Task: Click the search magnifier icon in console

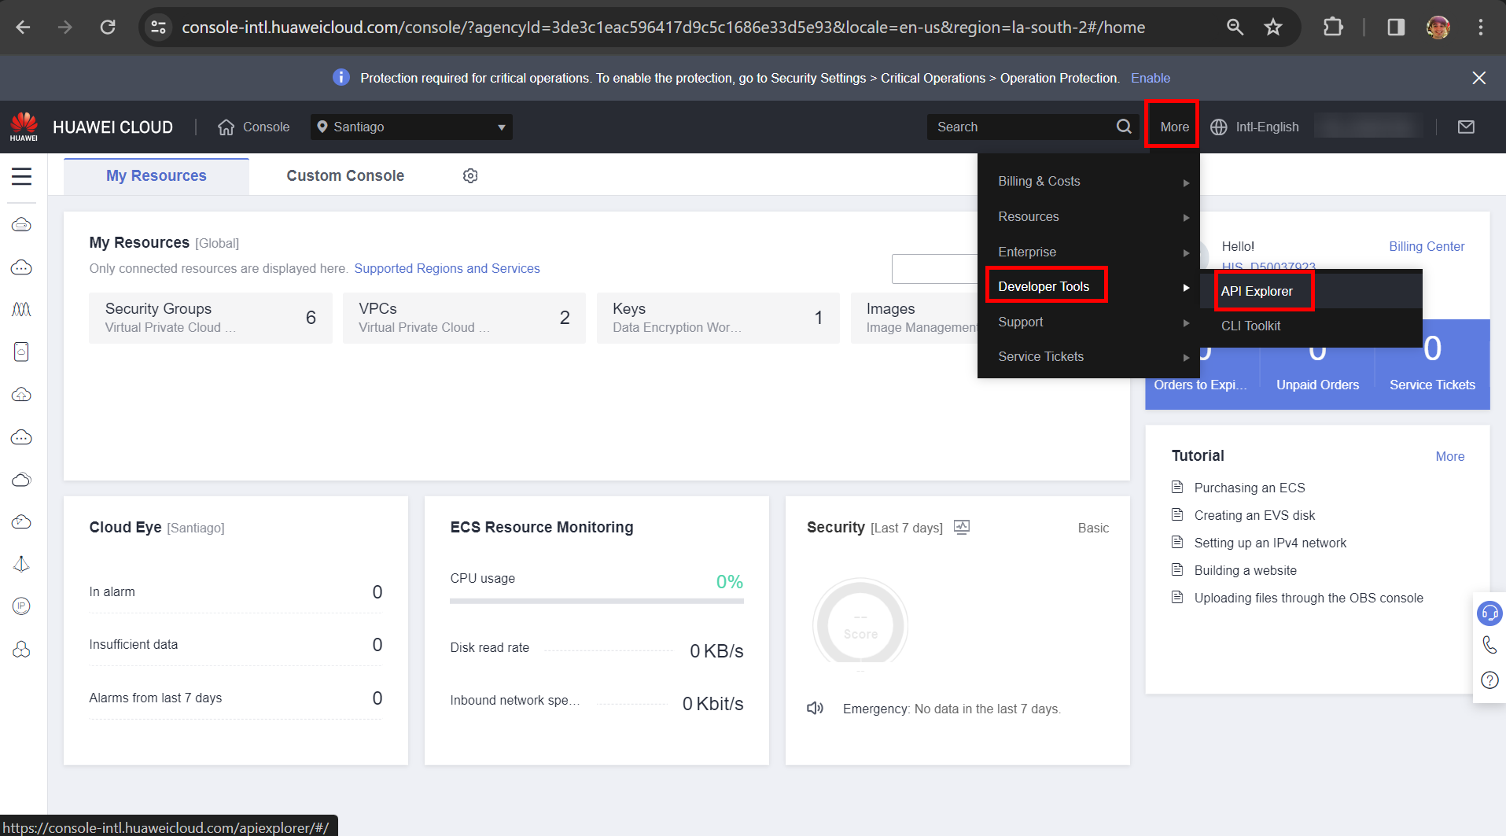Action: pos(1124,127)
